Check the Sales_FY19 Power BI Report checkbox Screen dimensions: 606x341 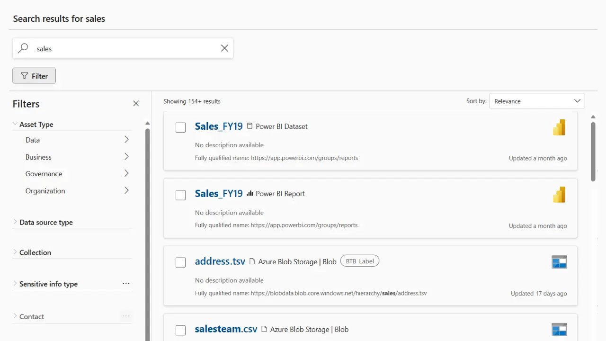click(180, 195)
